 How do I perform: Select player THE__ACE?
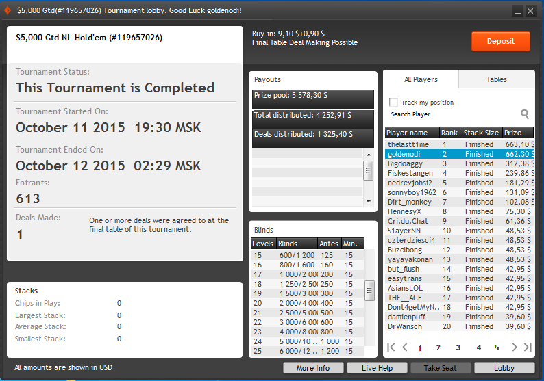(459, 298)
